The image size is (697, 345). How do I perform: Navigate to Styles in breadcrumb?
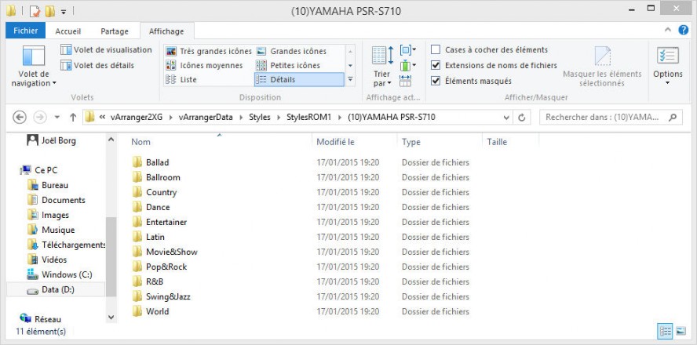260,117
